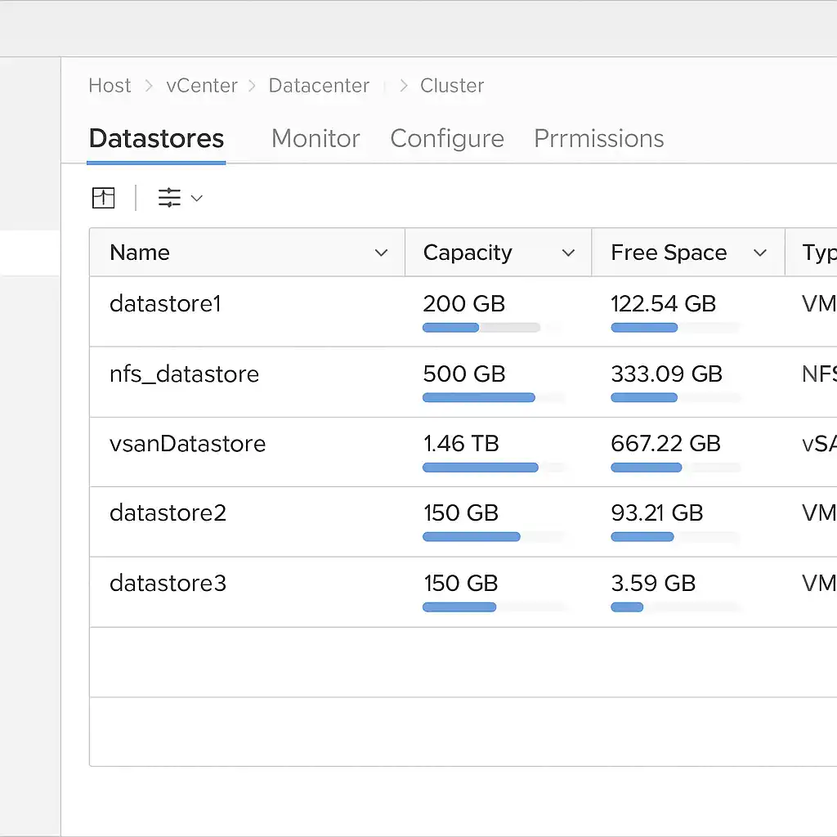Open the Free Space column dropdown arrow

tap(760, 253)
